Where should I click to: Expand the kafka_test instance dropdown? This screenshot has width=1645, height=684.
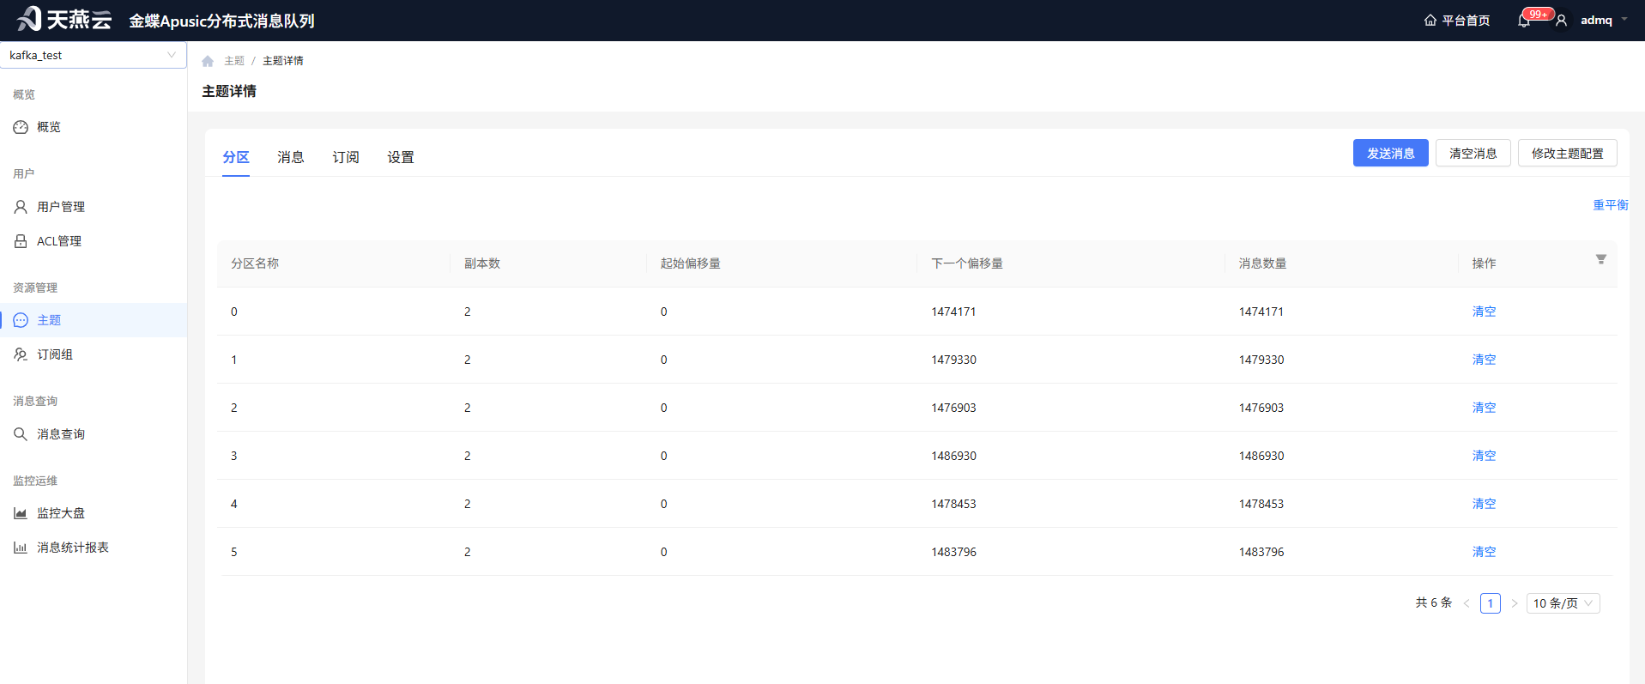point(94,55)
